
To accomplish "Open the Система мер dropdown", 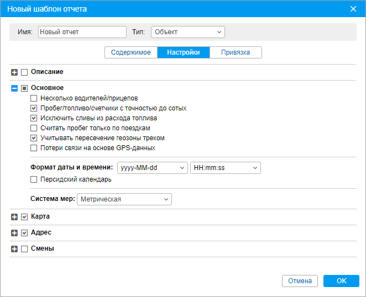I will point(124,199).
